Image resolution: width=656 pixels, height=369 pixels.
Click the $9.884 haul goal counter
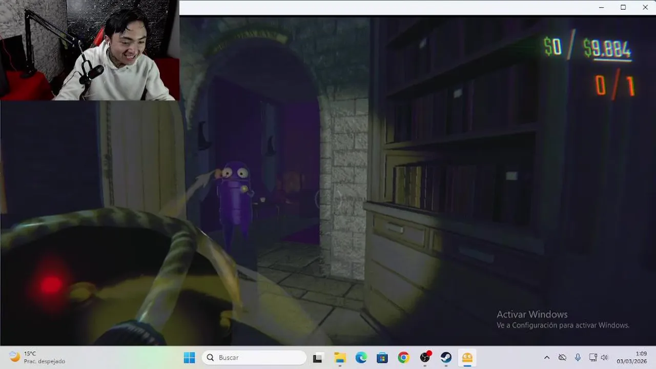pos(607,49)
